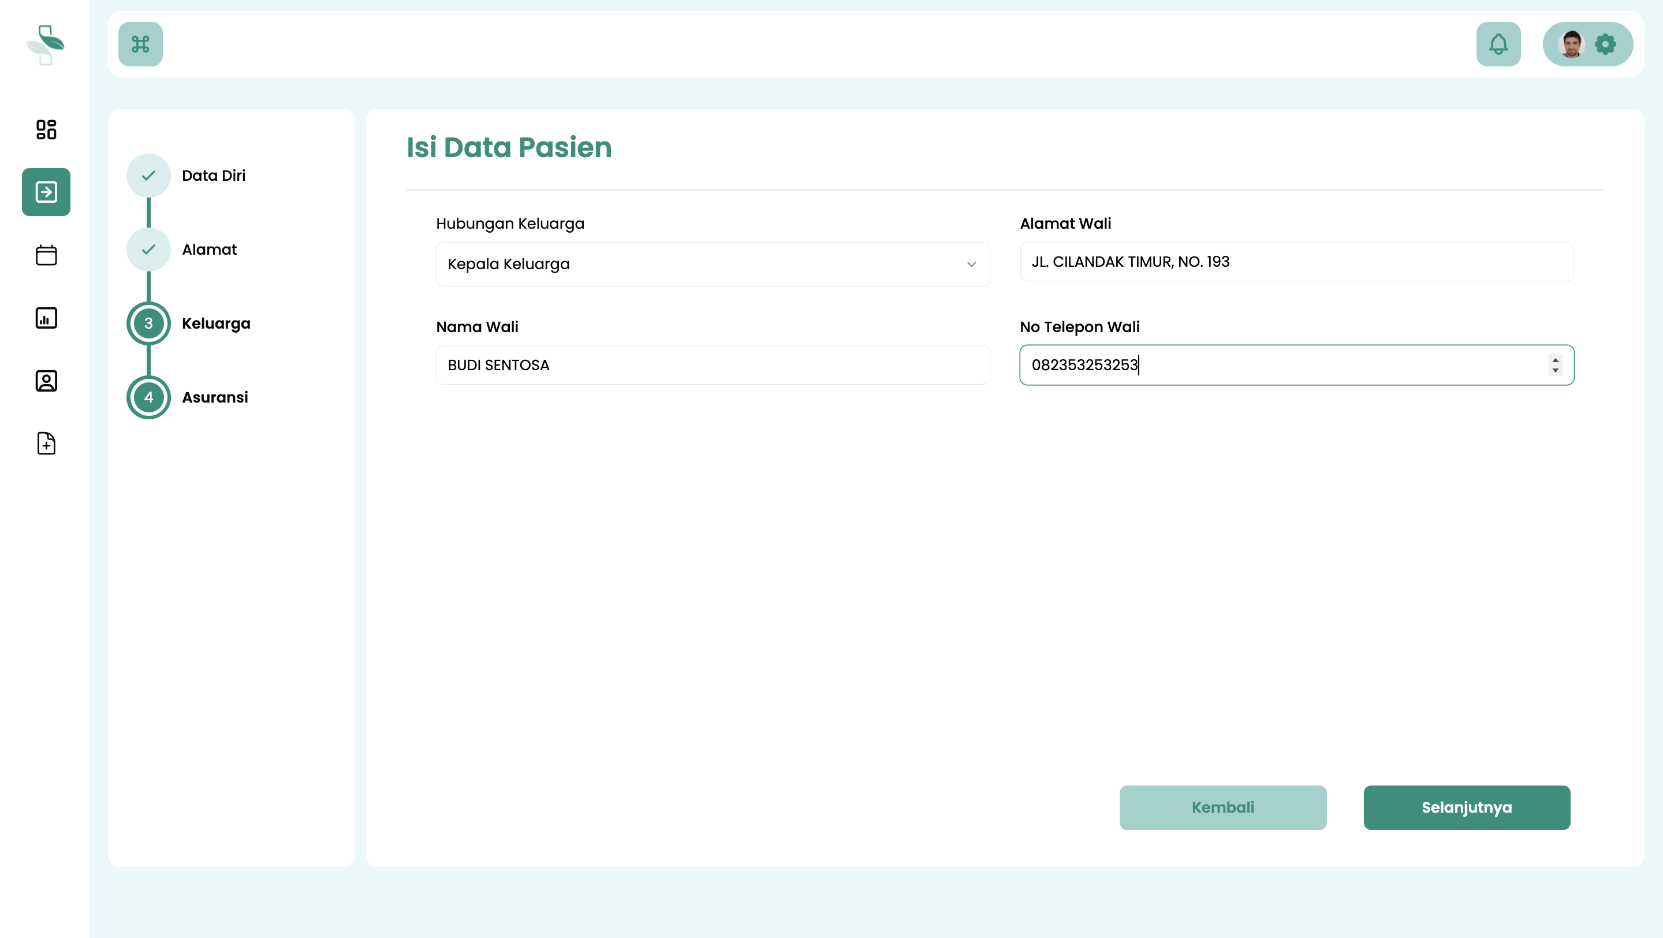Expand the Hubungan Keluarga dropdown

click(x=712, y=264)
